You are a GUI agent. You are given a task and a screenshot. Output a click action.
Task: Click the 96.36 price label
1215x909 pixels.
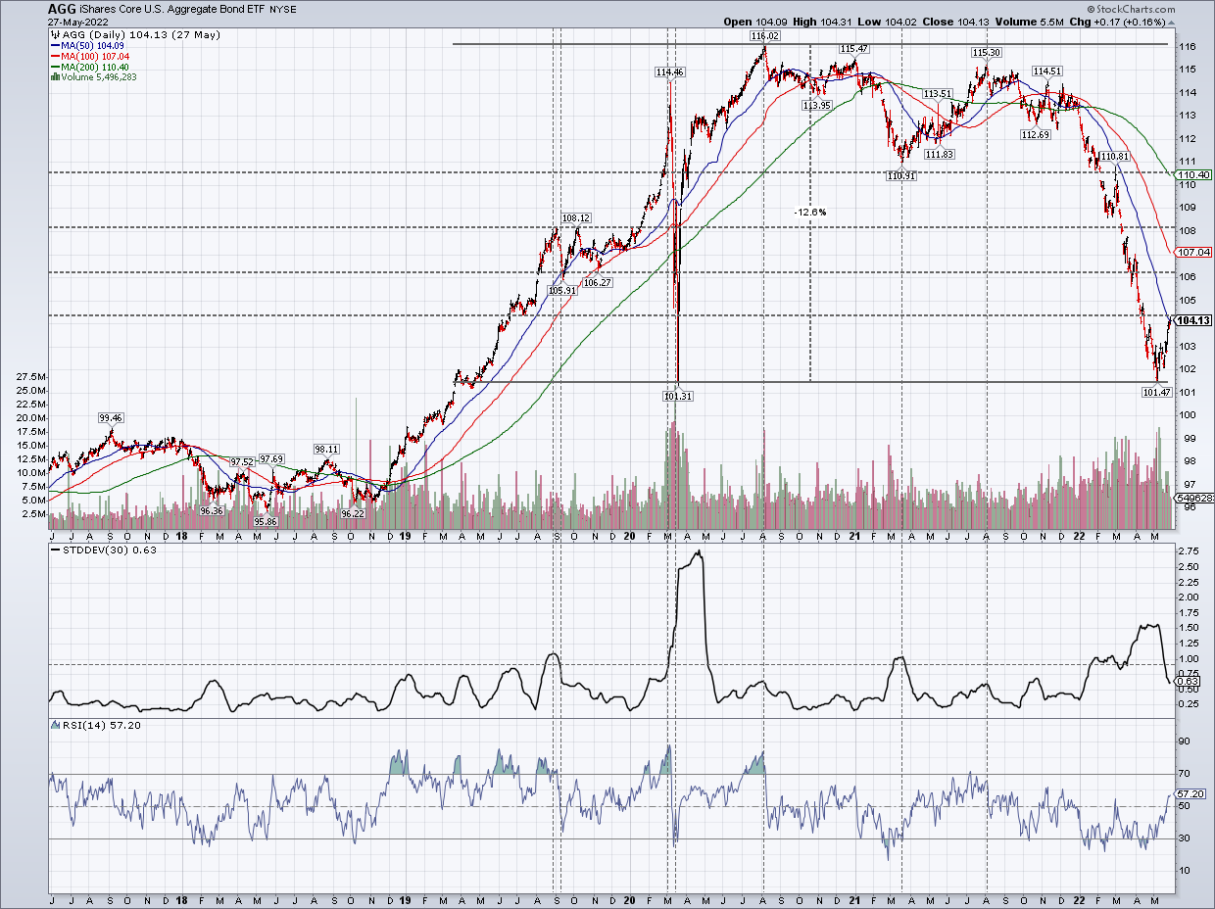pyautogui.click(x=212, y=510)
